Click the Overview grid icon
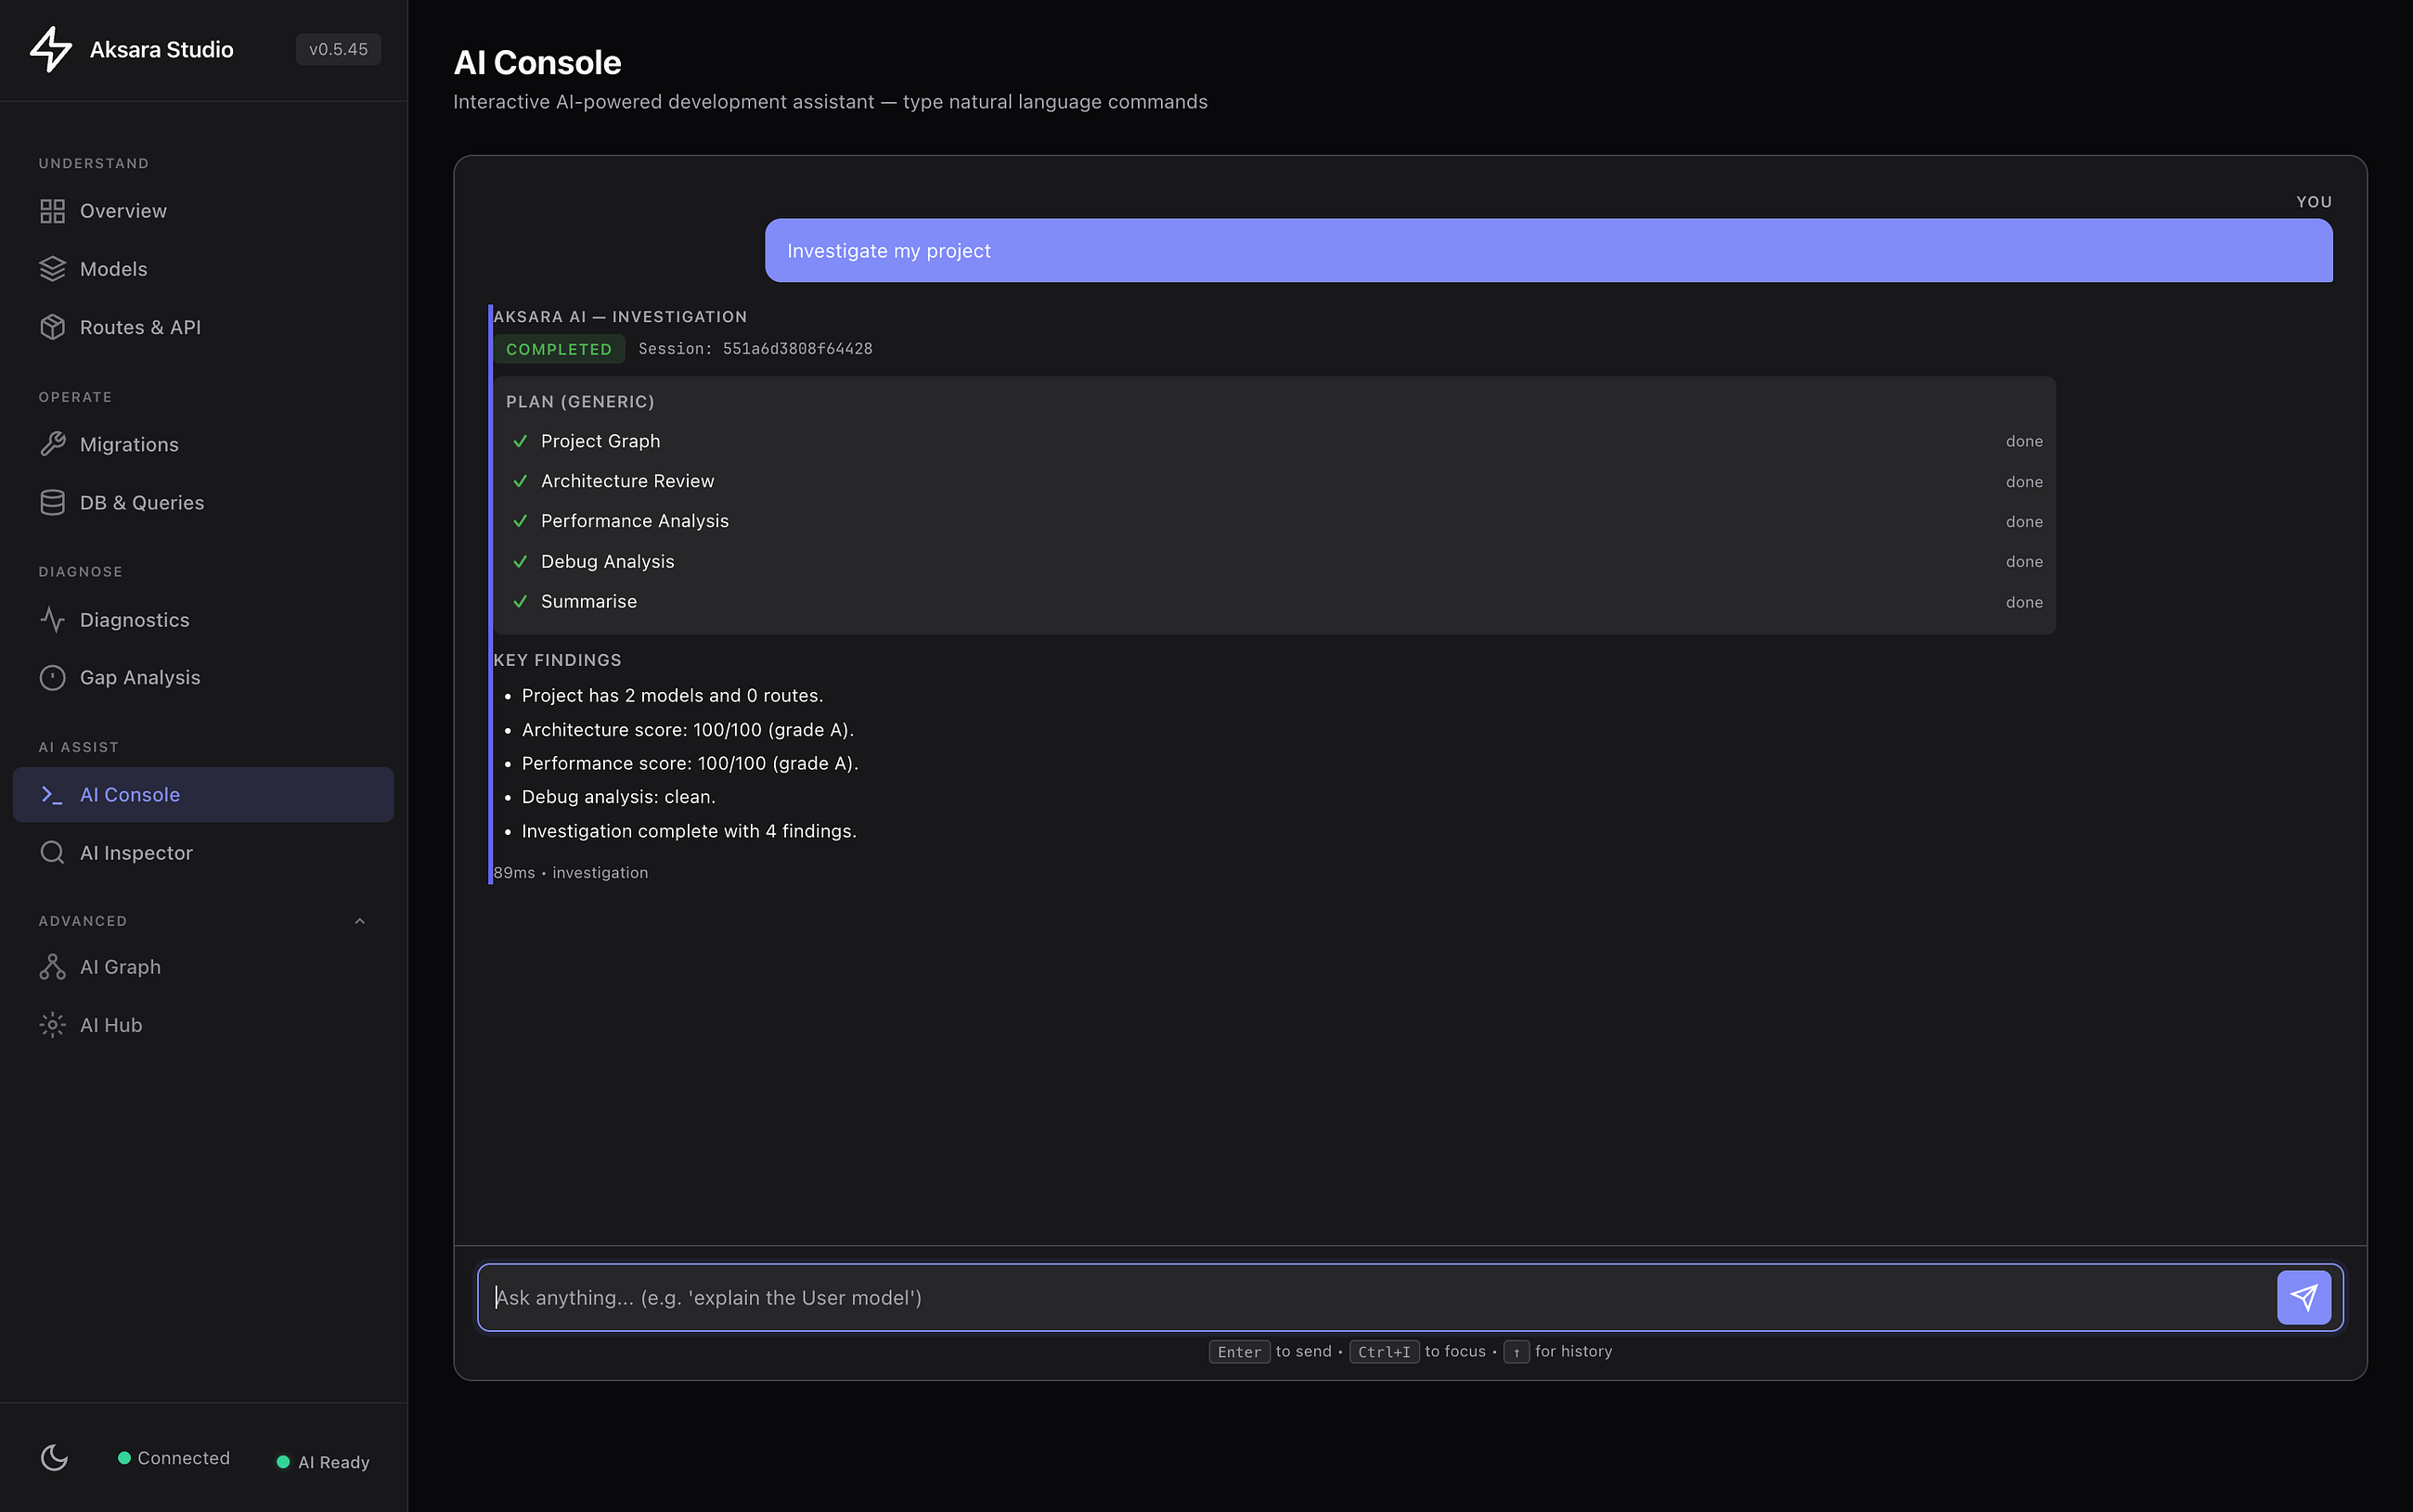This screenshot has height=1512, width=2413. tap(52, 211)
